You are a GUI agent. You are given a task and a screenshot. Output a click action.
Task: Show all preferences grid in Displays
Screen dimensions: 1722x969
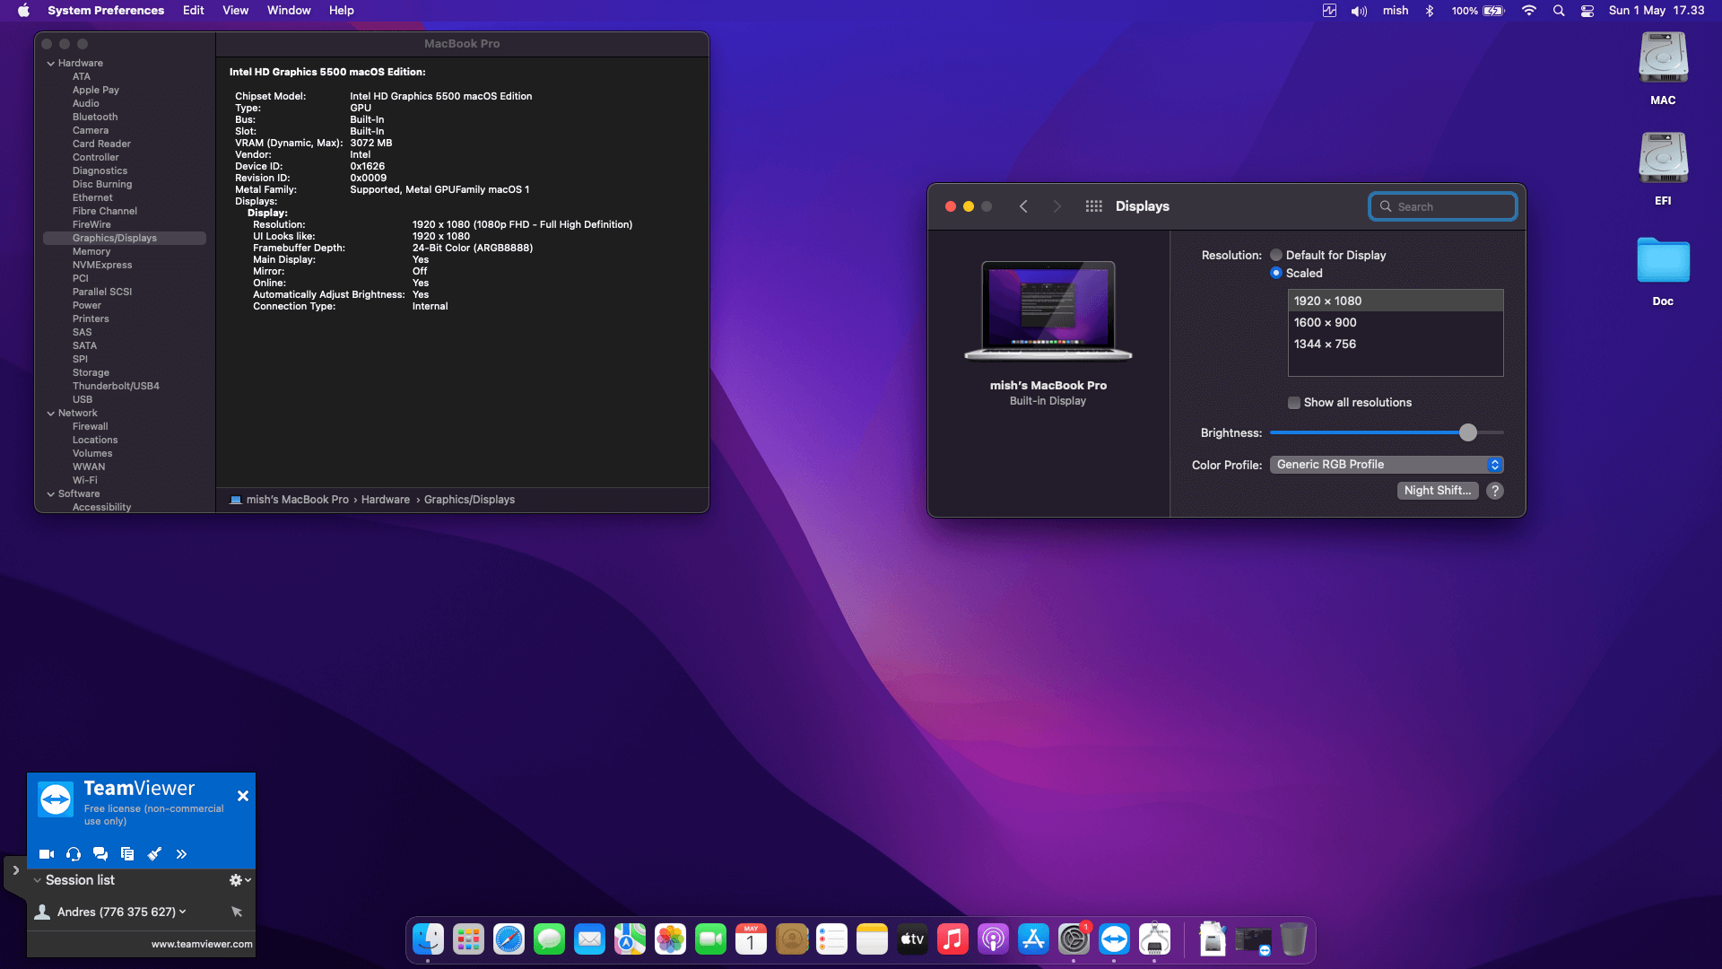1093,206
